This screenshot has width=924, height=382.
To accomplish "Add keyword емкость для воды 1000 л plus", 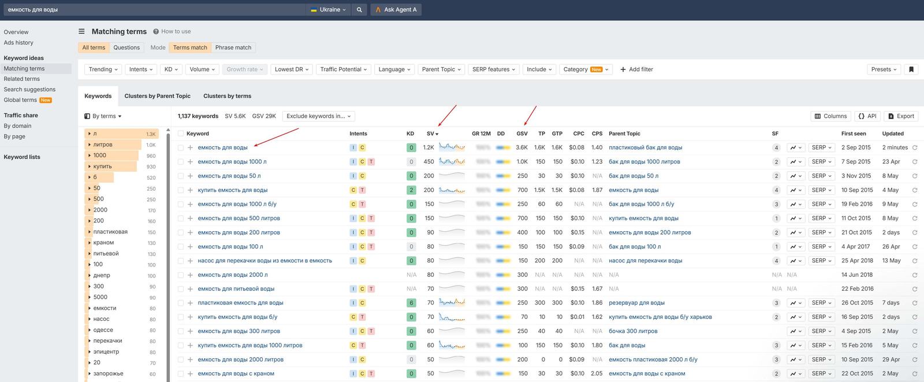I will (x=190, y=162).
